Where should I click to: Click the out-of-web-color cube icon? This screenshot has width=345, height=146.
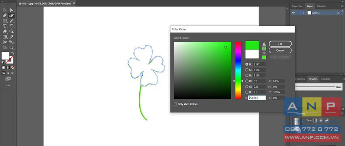coord(264,53)
